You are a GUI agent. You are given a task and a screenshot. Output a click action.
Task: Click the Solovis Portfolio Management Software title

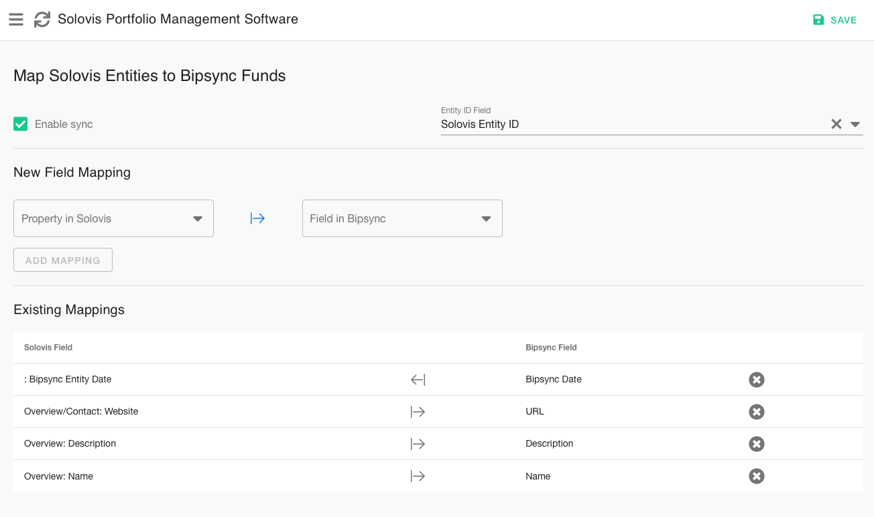pyautogui.click(x=178, y=19)
